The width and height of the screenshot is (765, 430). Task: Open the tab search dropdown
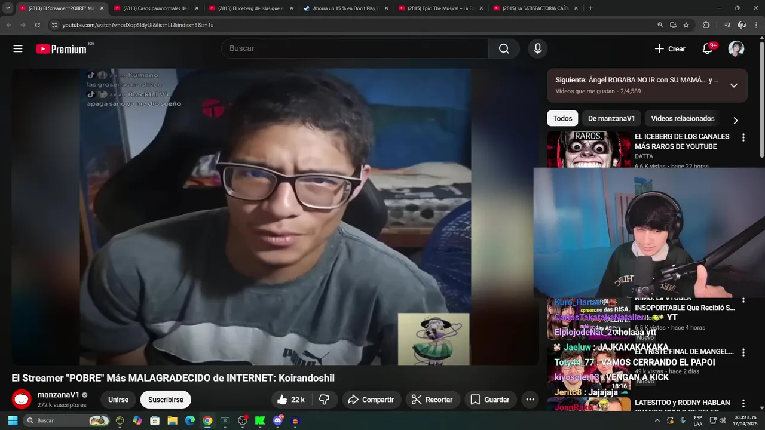(8, 8)
